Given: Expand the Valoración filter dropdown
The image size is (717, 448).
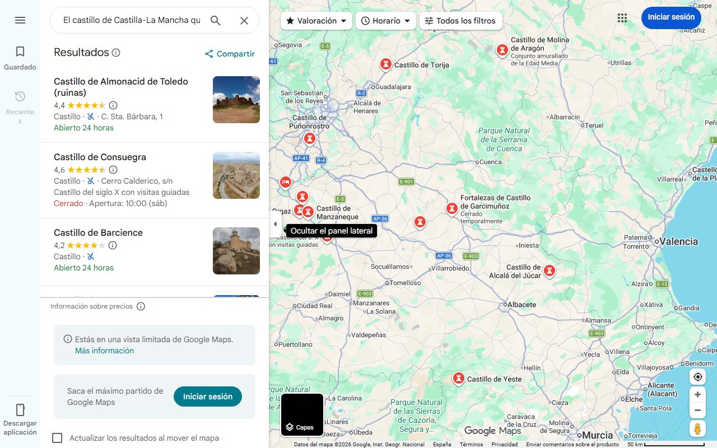Looking at the screenshot, I should [x=316, y=21].
